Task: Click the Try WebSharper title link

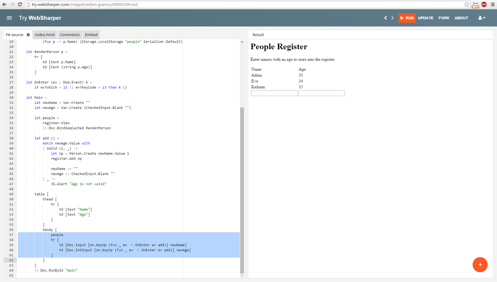Action: [40, 18]
